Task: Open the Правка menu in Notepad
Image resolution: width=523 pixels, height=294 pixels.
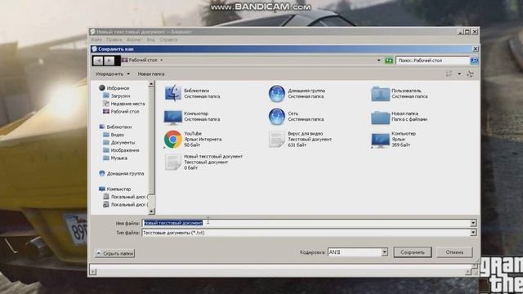Action: [x=114, y=40]
